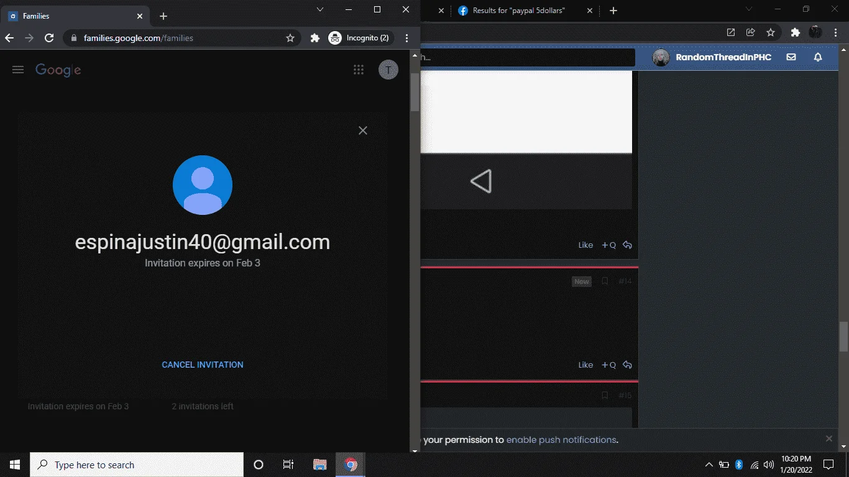Viewport: 849px width, 477px height.
Task: Open Chrome from the taskbar
Action: pos(351,465)
